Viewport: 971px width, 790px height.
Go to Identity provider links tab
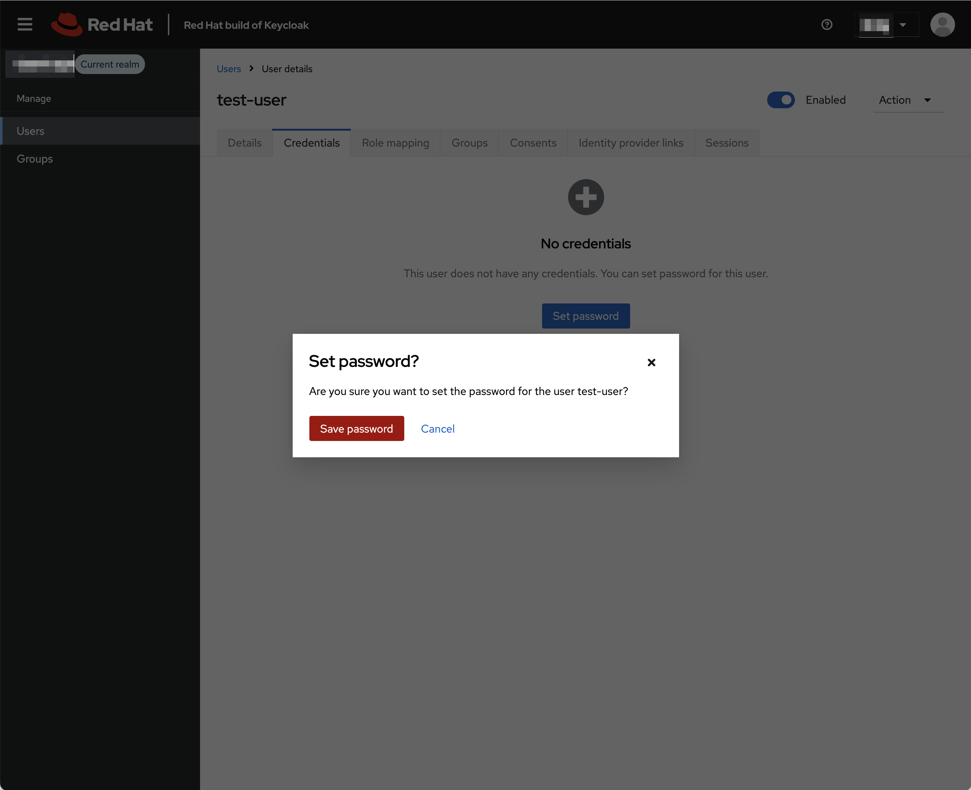point(631,143)
